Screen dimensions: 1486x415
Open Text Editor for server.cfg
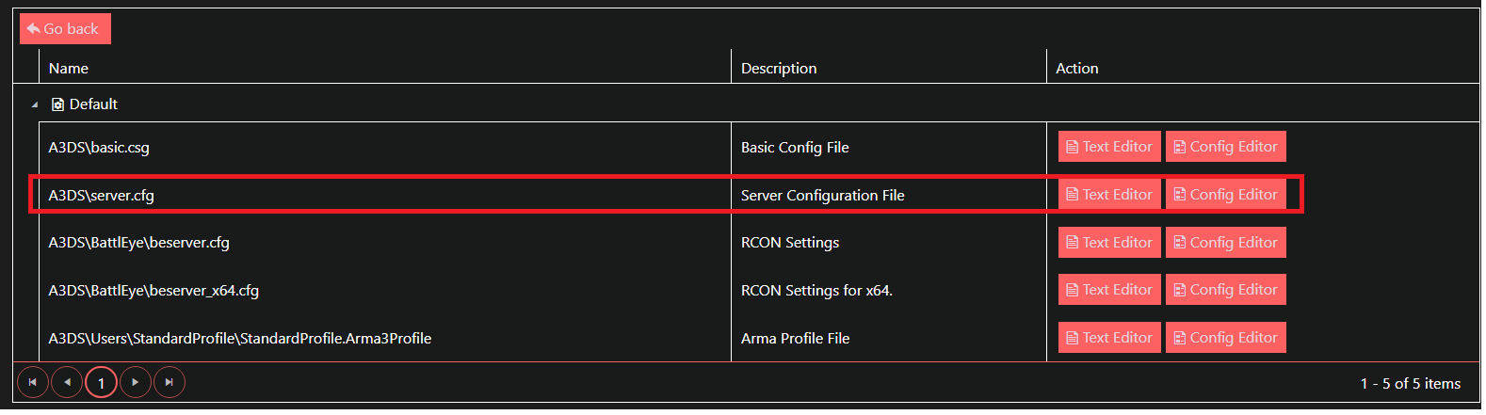point(1109,195)
